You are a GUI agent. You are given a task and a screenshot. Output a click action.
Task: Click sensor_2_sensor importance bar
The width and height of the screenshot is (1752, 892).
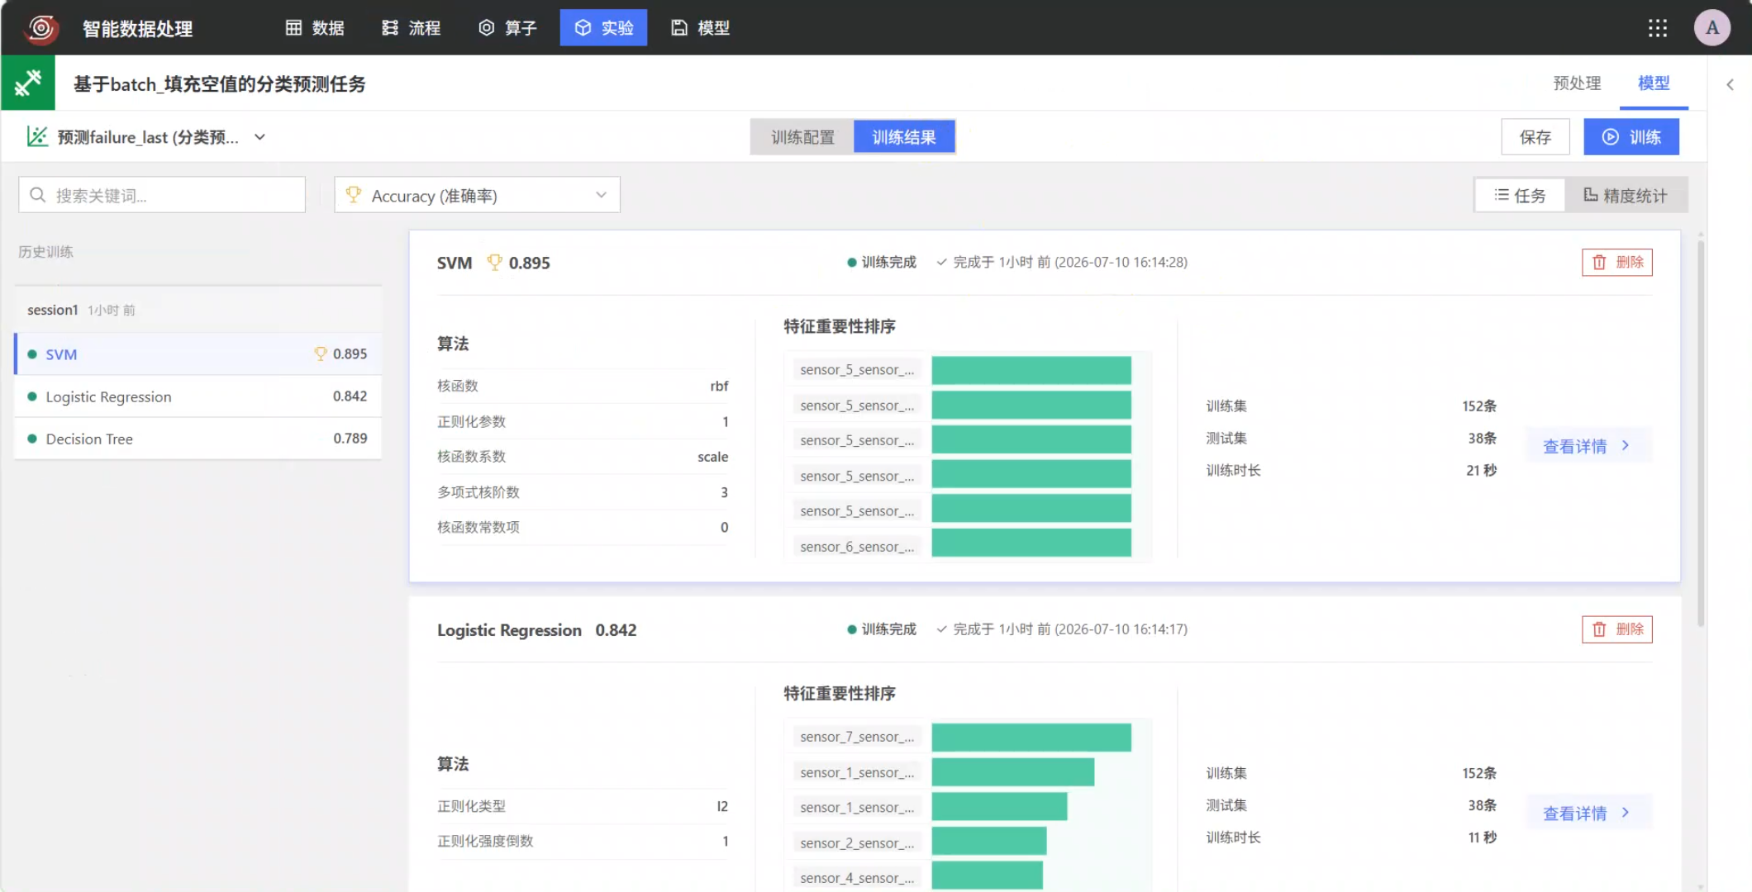[988, 841]
